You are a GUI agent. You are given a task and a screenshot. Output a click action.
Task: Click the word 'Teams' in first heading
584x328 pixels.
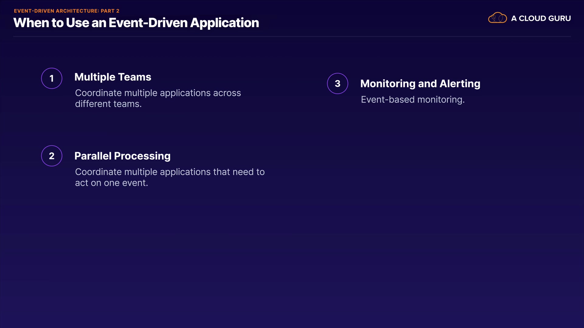(134, 77)
